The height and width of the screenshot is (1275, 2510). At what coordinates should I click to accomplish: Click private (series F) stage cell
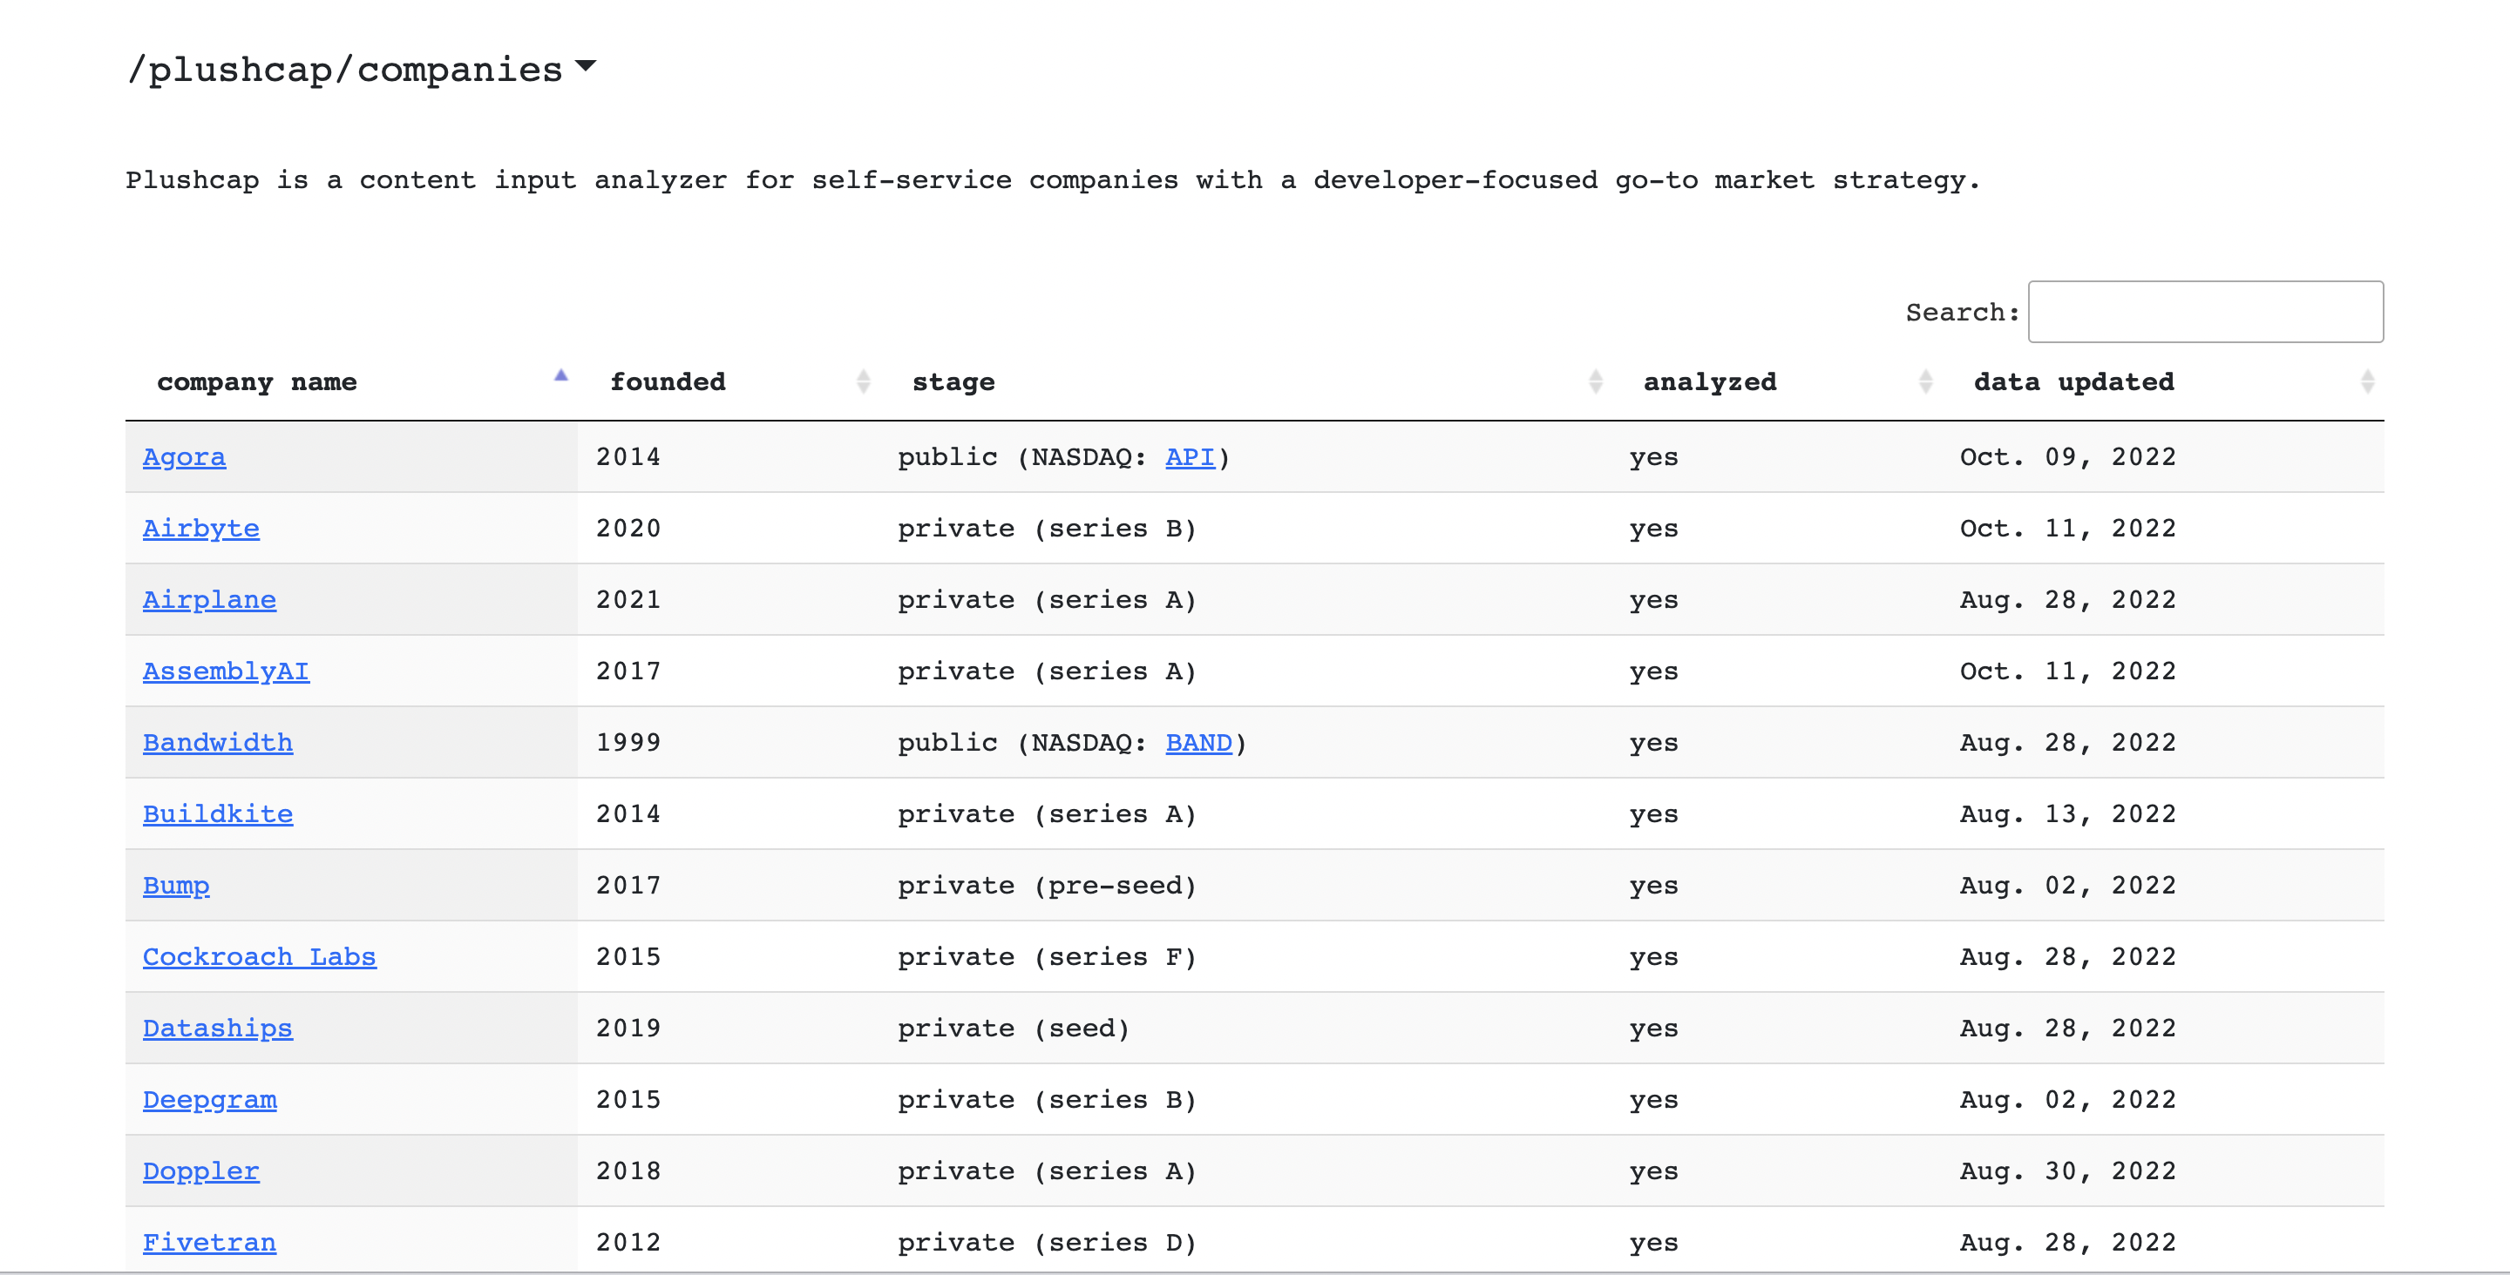(x=1048, y=956)
